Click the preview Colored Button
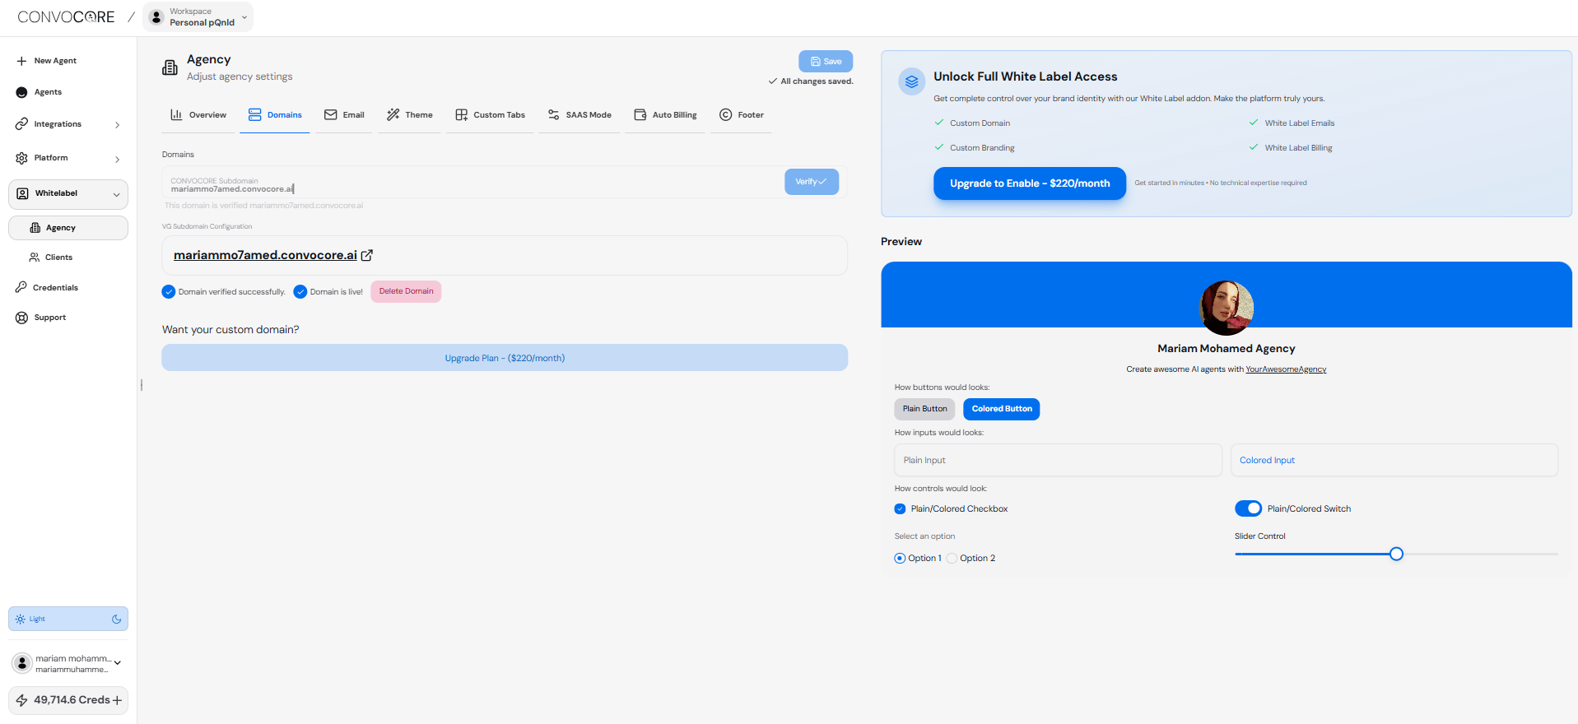 tap(1002, 409)
